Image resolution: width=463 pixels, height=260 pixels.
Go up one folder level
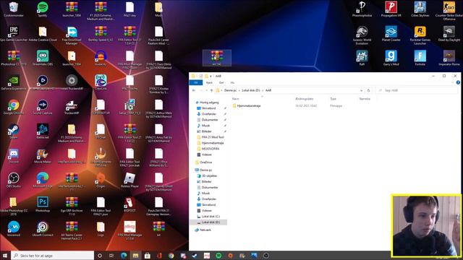pyautogui.click(x=211, y=90)
